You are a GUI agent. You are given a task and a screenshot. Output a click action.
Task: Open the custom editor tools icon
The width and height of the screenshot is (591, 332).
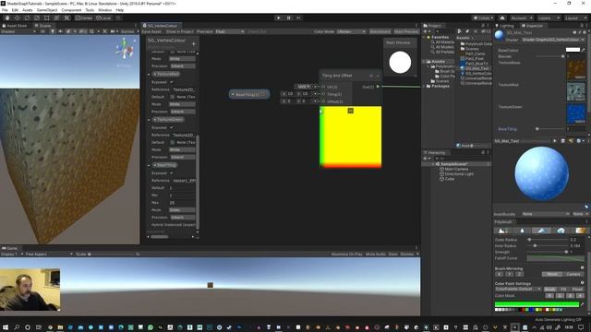(x=66, y=18)
